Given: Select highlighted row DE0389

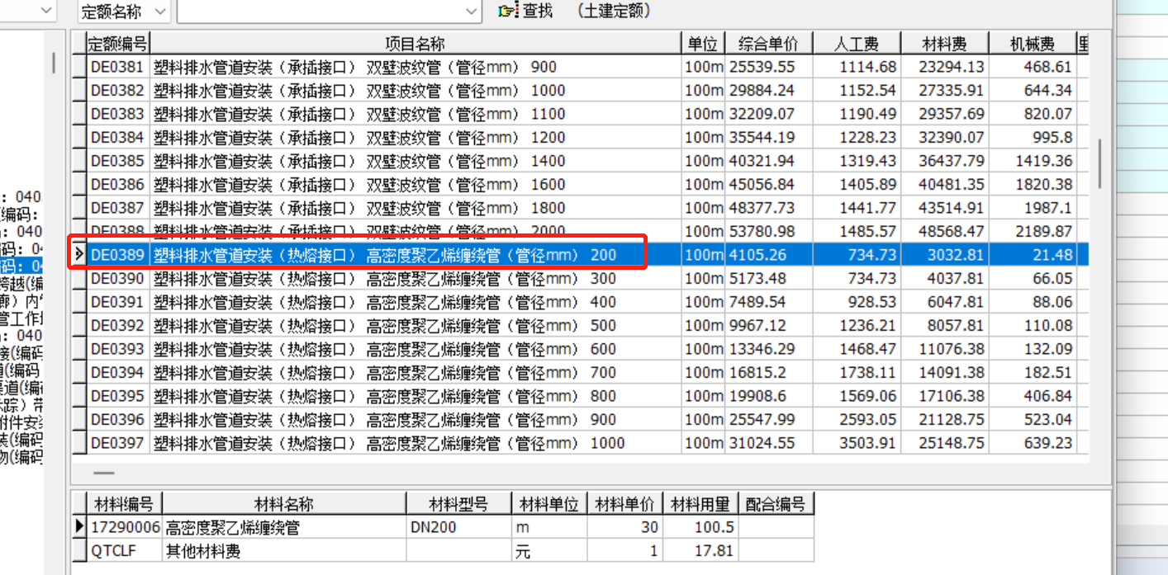Looking at the screenshot, I should pos(582,255).
